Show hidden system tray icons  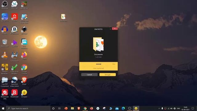pos(159,108)
